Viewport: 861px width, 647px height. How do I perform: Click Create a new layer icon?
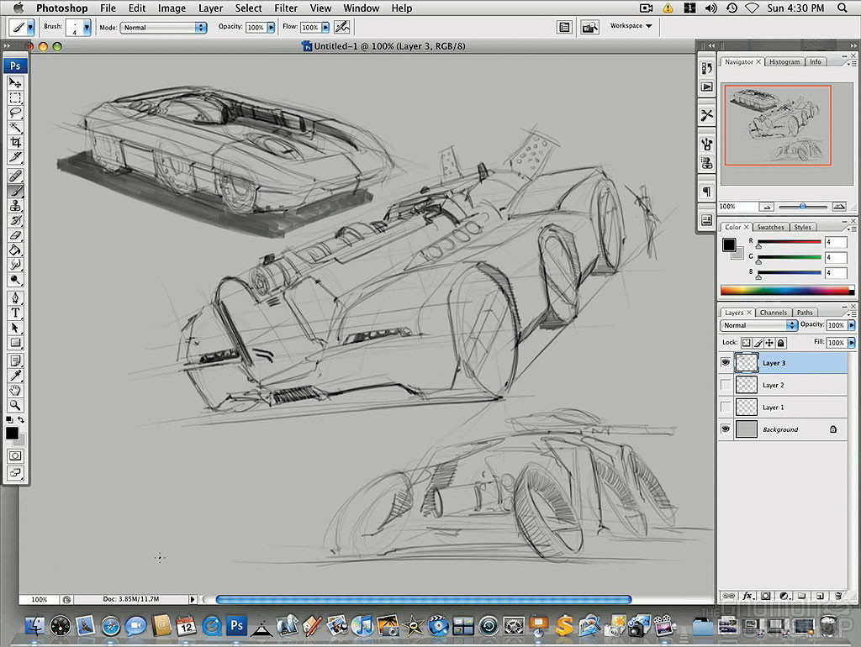[820, 597]
